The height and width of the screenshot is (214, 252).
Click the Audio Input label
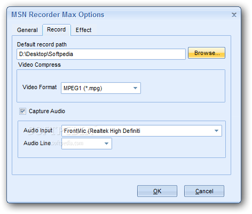[x=38, y=130]
